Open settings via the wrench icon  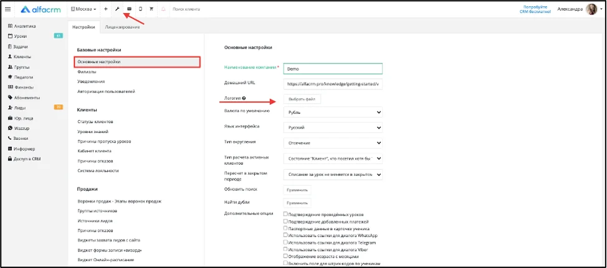117,9
